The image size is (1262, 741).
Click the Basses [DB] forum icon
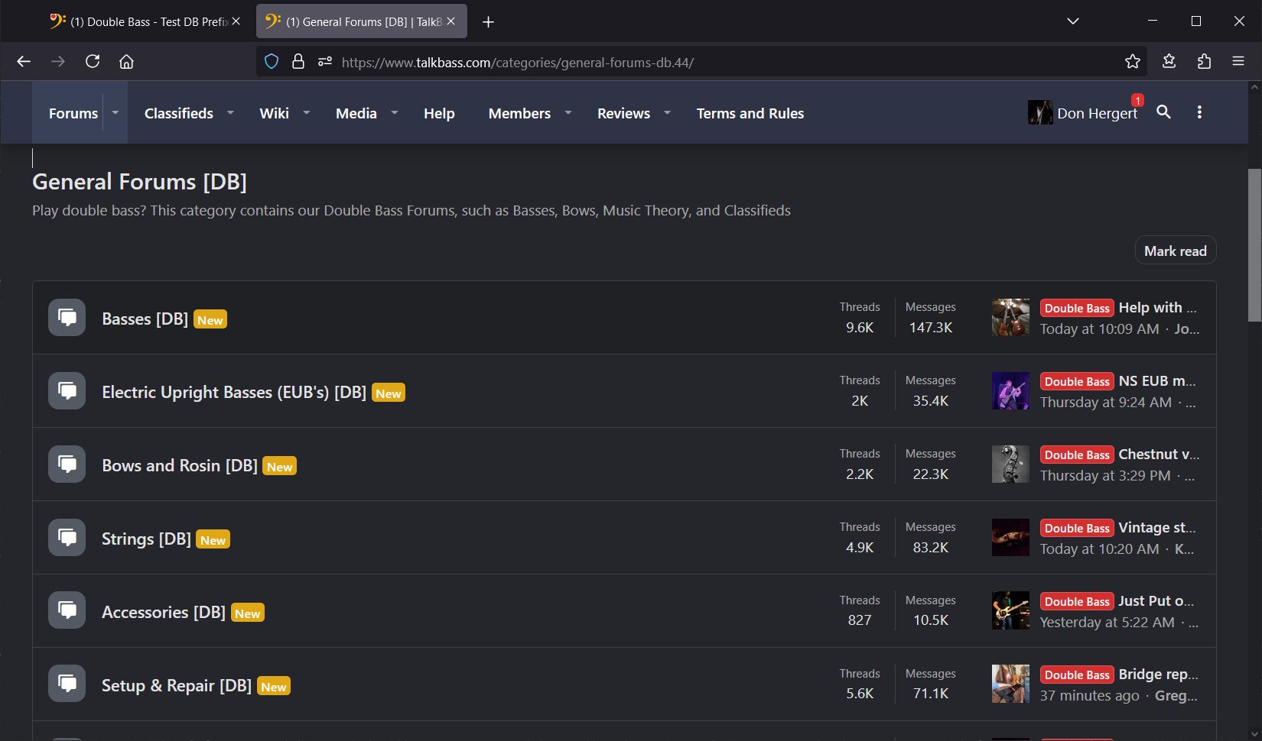click(67, 317)
